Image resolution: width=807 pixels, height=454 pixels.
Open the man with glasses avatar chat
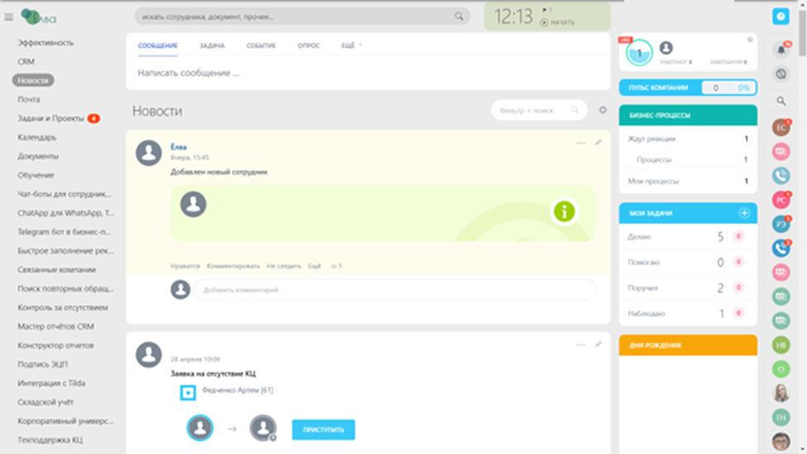click(x=781, y=442)
